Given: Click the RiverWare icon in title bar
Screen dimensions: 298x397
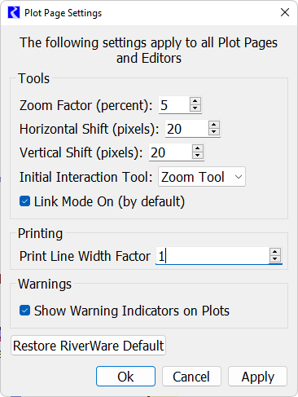Looking at the screenshot, I should point(14,12).
